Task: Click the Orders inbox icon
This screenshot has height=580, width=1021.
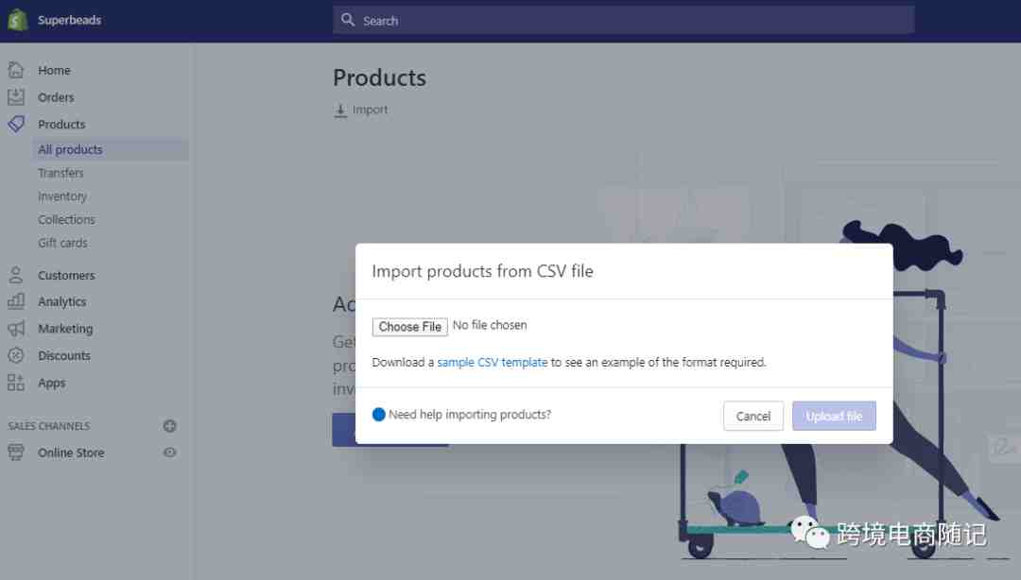Action: point(16,97)
